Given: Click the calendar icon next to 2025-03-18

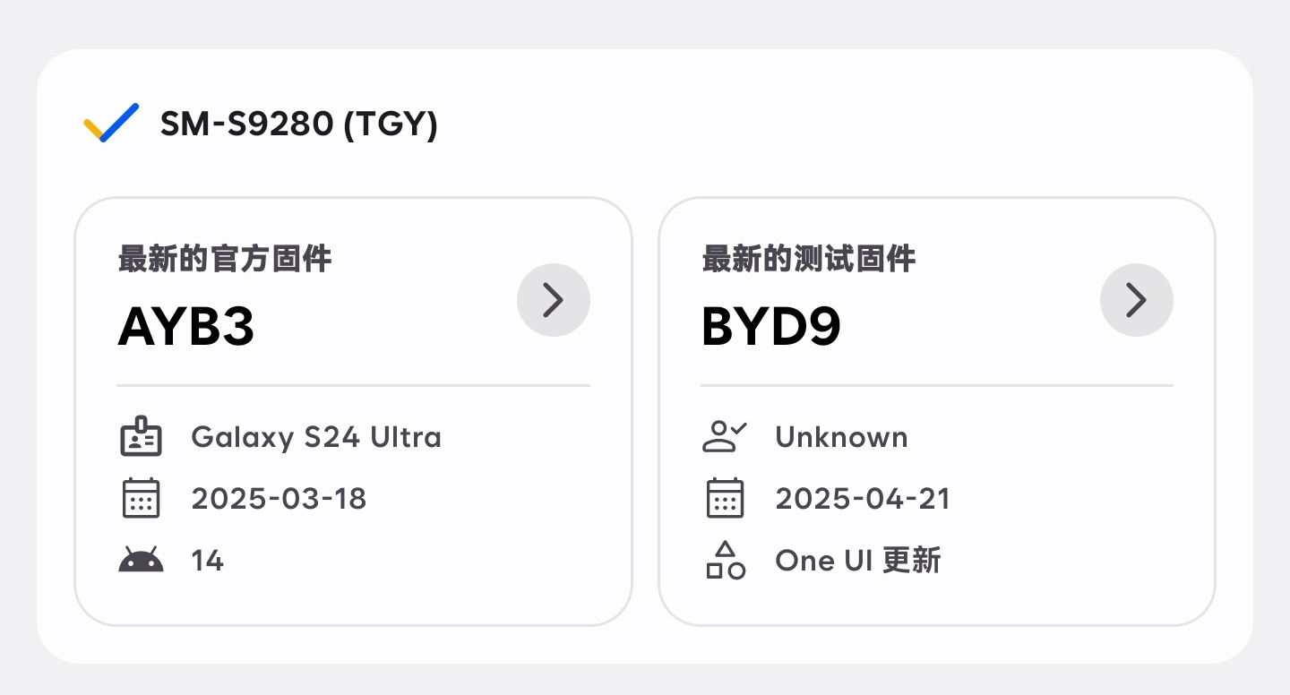Looking at the screenshot, I should pyautogui.click(x=141, y=498).
